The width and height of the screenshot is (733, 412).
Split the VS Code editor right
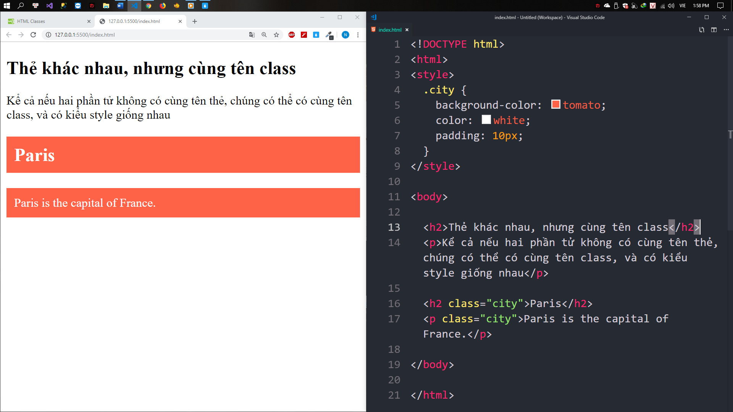pos(714,30)
